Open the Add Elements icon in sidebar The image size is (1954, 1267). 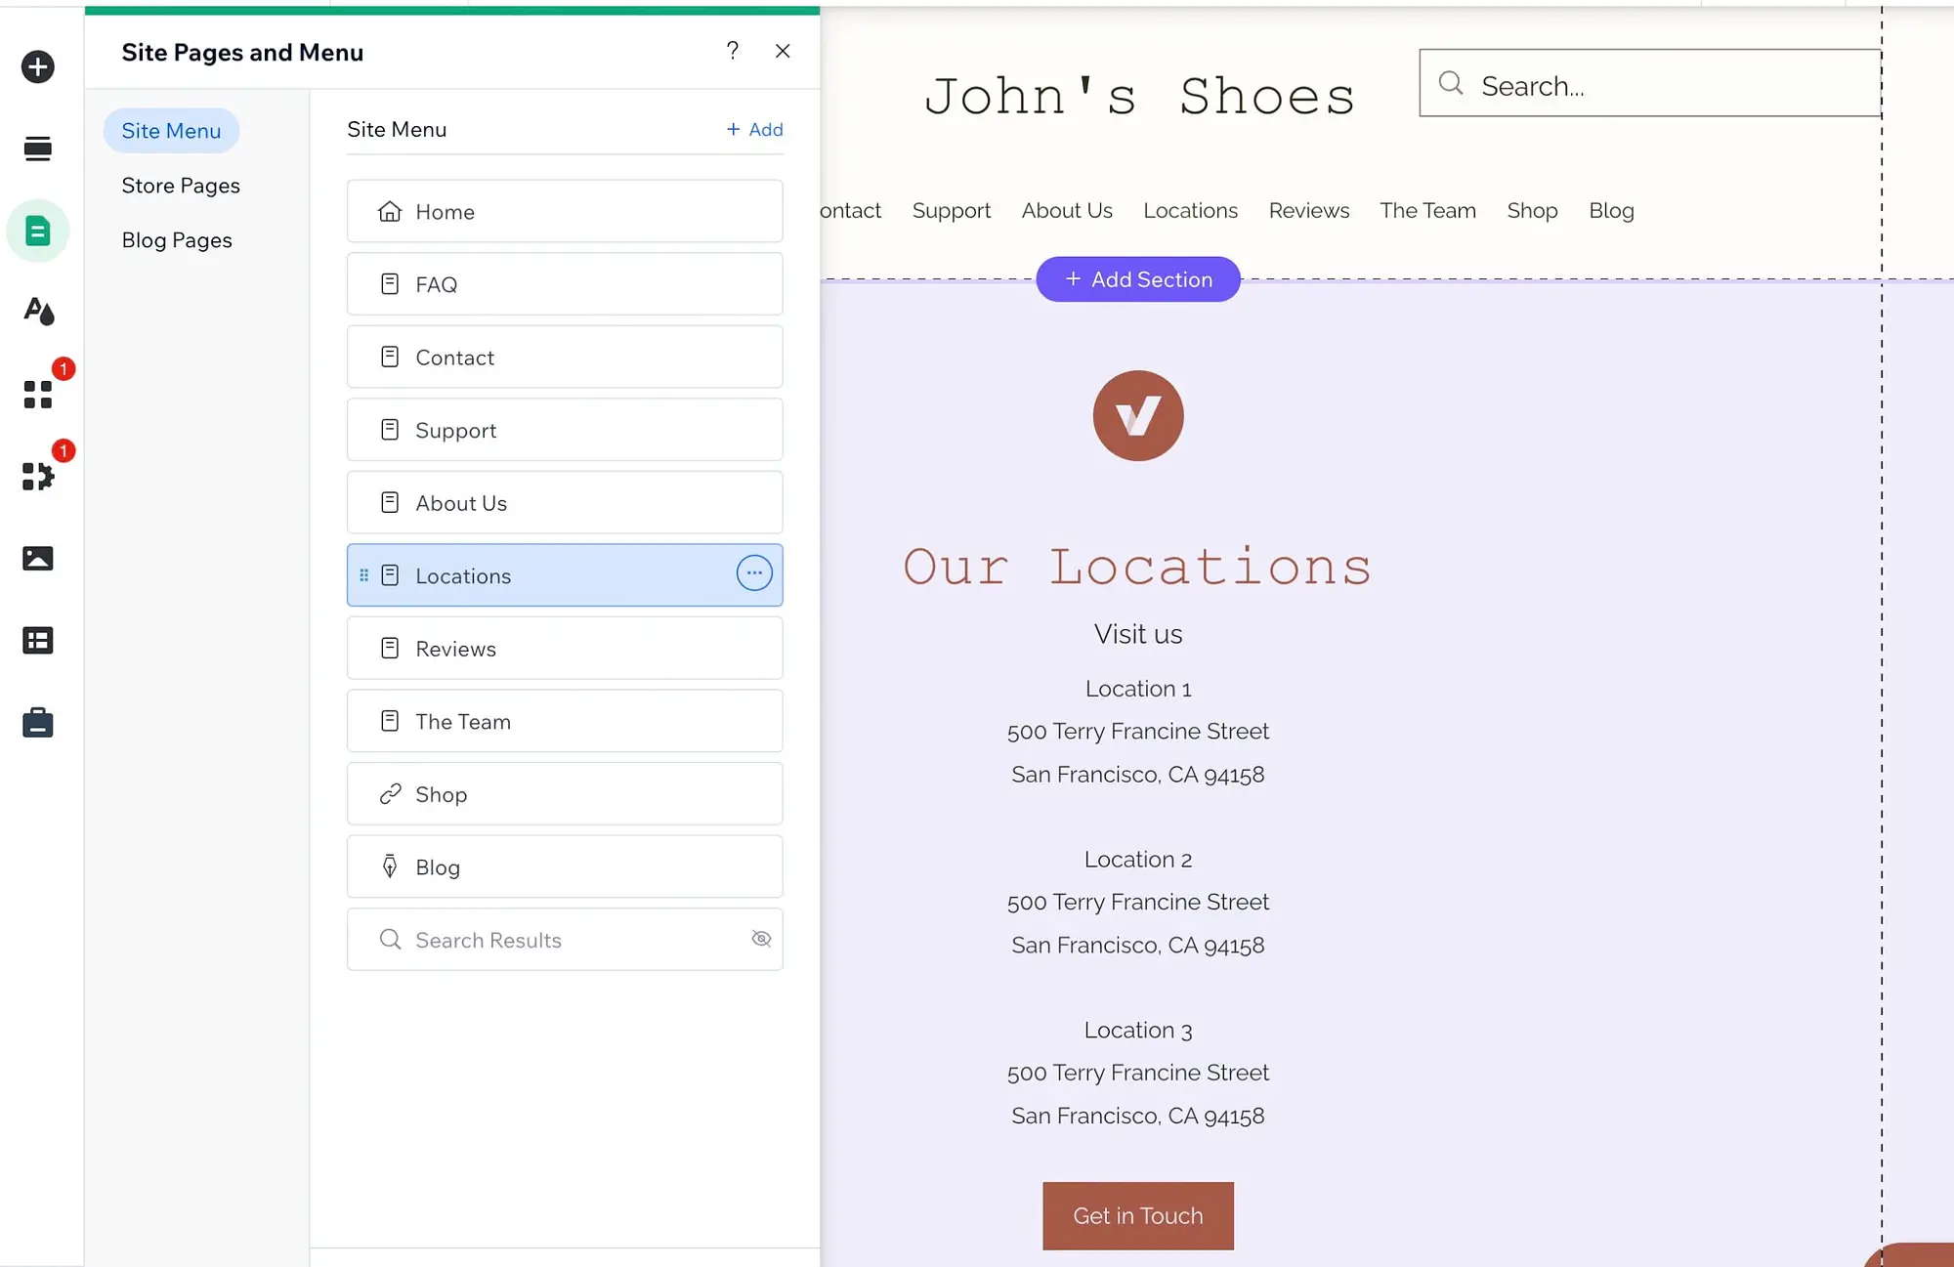point(38,66)
